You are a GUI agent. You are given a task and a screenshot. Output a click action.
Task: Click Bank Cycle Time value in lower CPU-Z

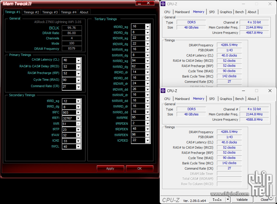click(x=229, y=163)
